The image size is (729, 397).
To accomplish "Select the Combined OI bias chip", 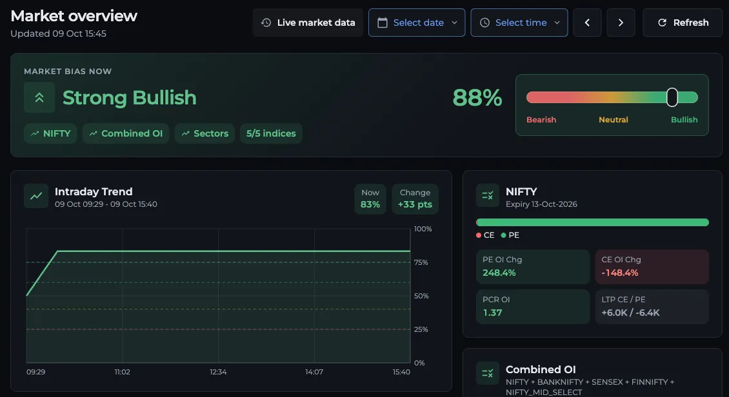I will (126, 133).
